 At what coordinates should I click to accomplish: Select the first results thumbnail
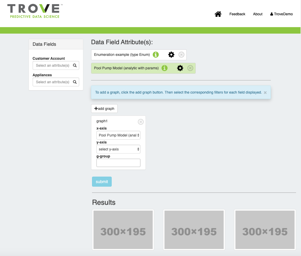click(123, 230)
